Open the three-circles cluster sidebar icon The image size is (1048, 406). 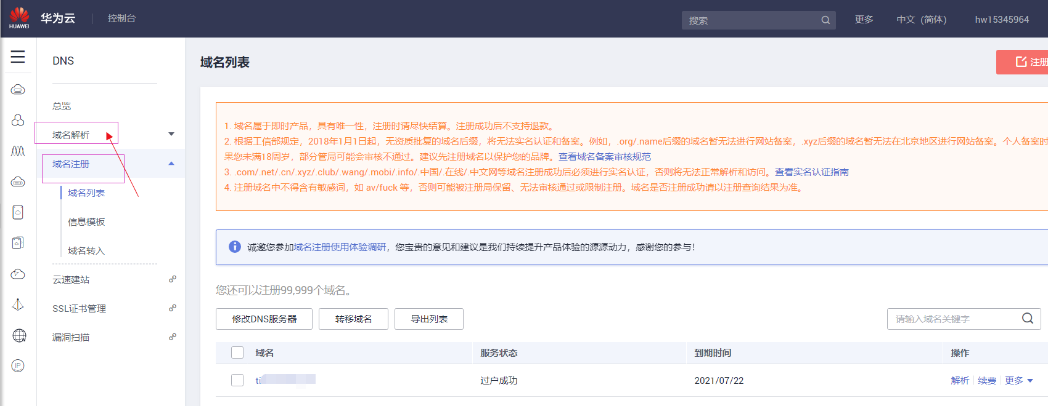tap(18, 120)
